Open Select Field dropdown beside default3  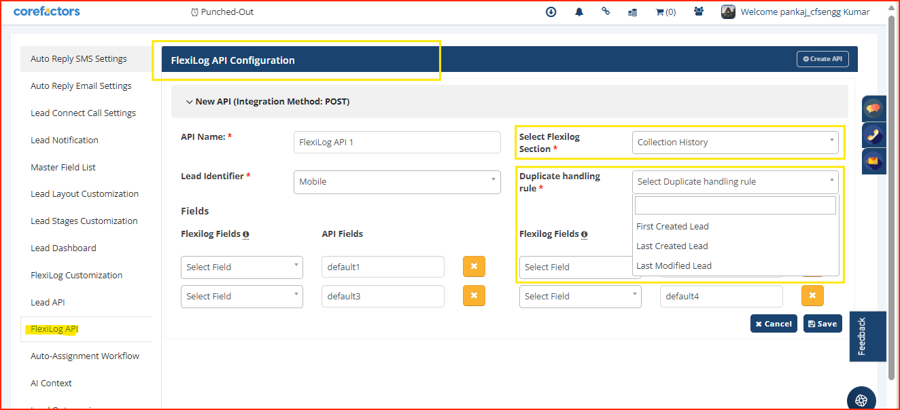click(242, 297)
